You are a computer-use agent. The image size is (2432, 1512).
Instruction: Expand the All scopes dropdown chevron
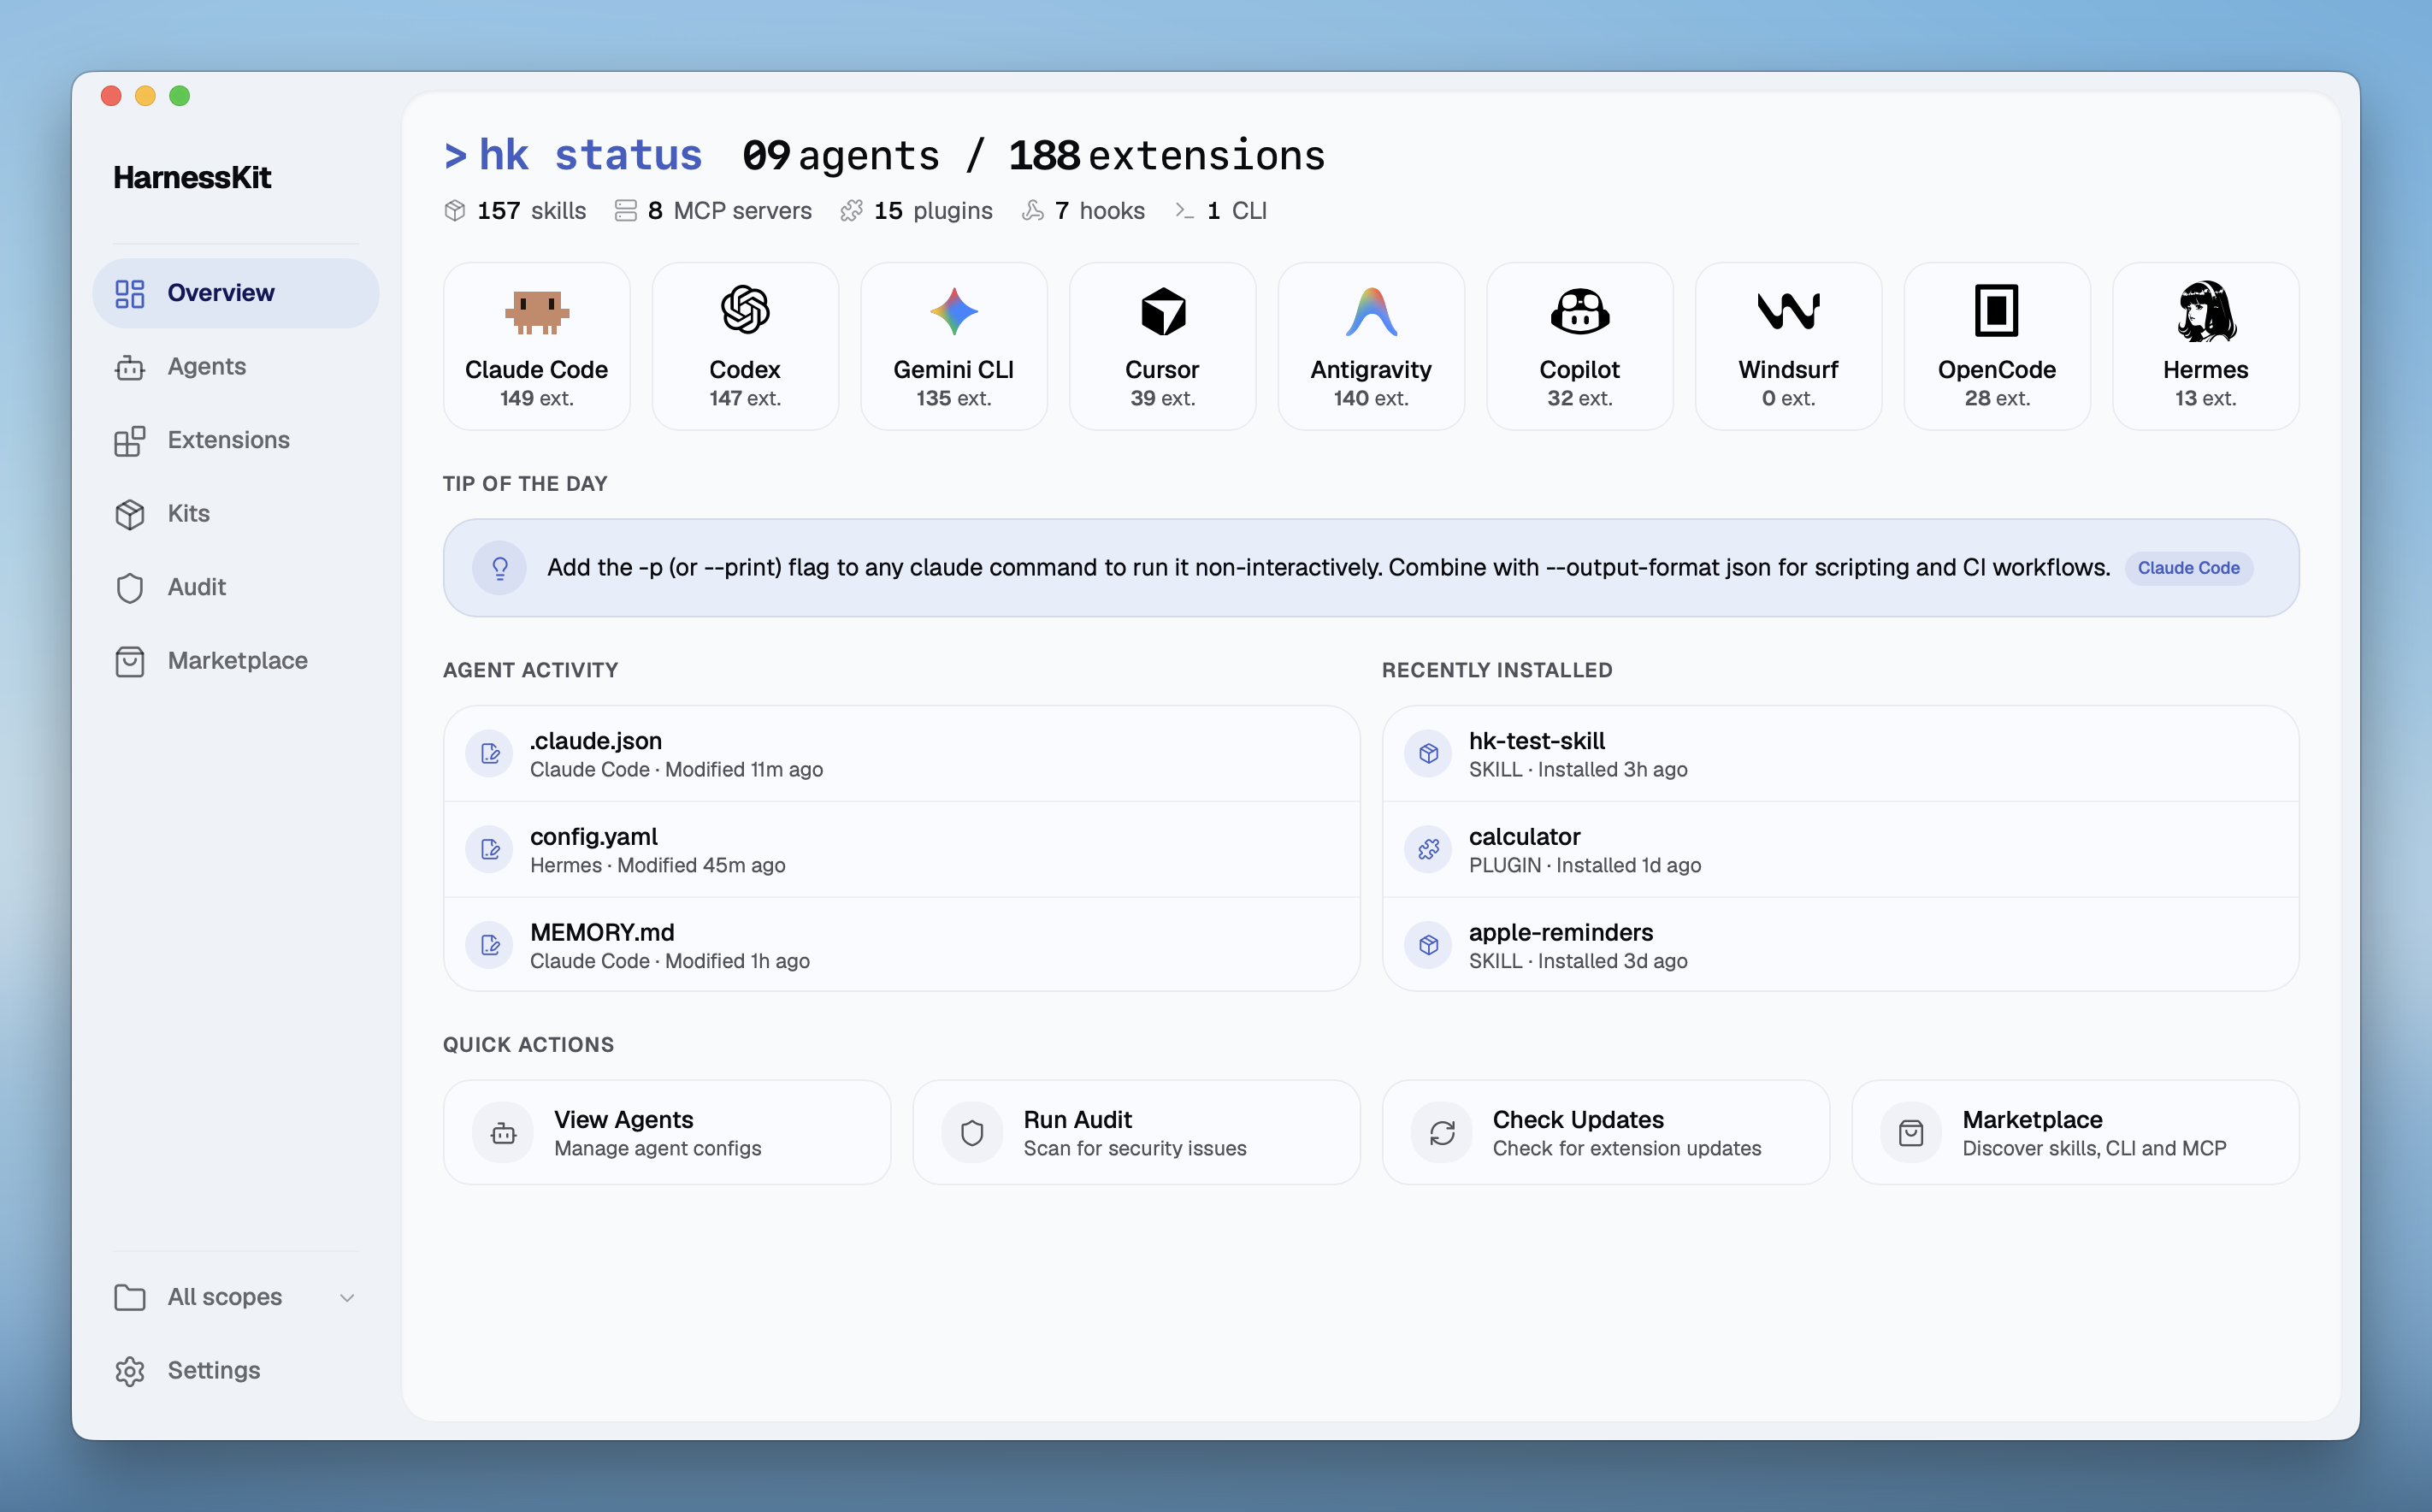coord(347,1298)
